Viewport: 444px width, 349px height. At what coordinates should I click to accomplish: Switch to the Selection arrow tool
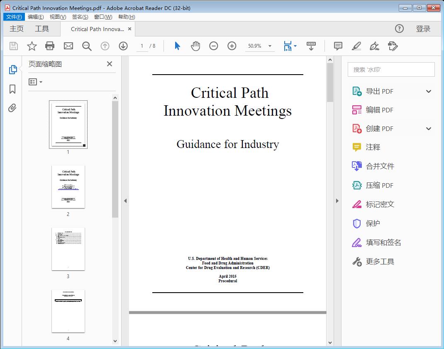pyautogui.click(x=176, y=46)
